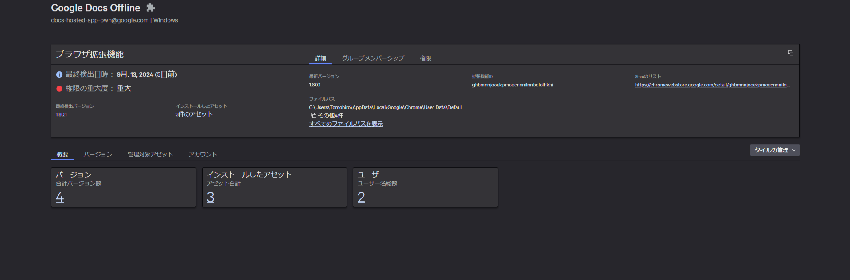Click the severity value 重大
The image size is (850, 280).
tap(124, 89)
